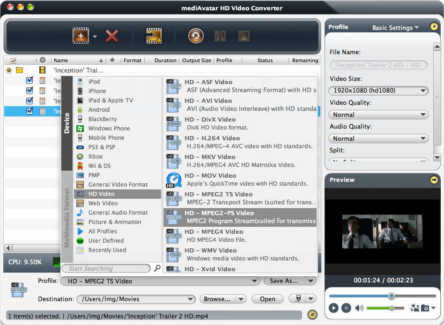Toggle the header select-all checkbox
The height and width of the screenshot is (325, 444).
point(13,61)
